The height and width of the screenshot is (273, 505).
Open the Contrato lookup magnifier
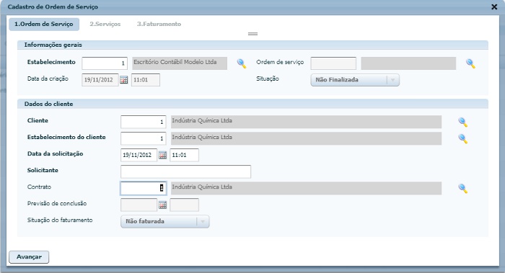click(463, 188)
